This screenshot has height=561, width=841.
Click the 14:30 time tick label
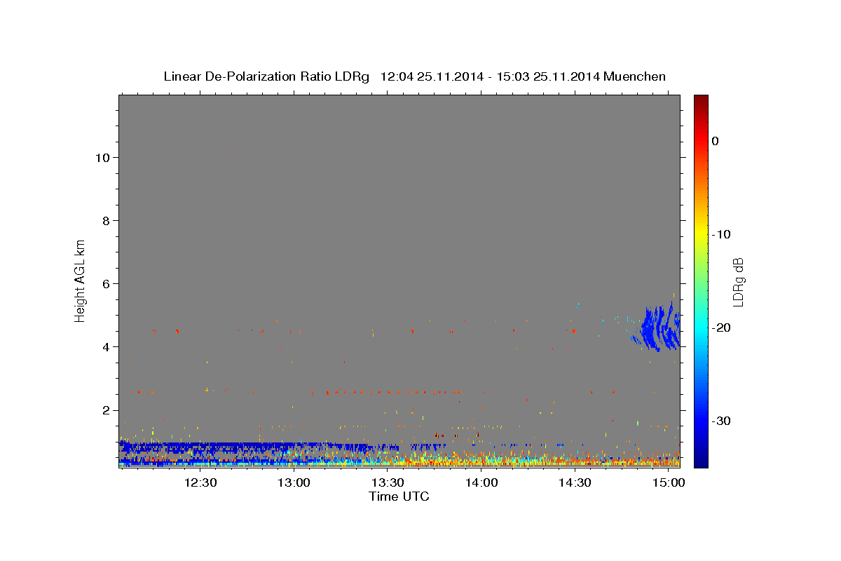coord(575,482)
